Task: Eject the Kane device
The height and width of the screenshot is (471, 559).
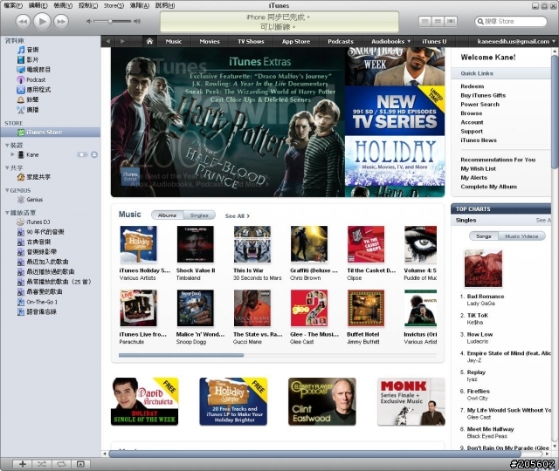Action: (94, 154)
